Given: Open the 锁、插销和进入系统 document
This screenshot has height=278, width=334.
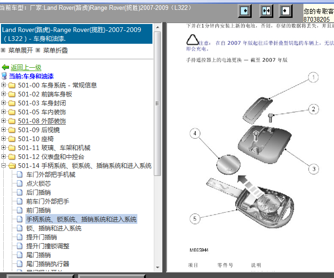Looking at the screenshot, I should click(54, 228).
